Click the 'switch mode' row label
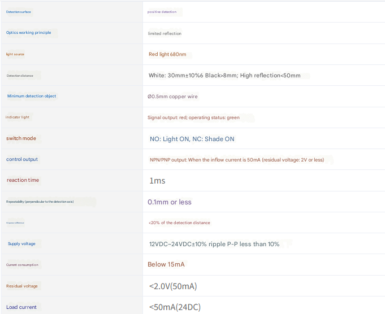Image resolution: width=385 pixels, height=314 pixels. click(21, 138)
